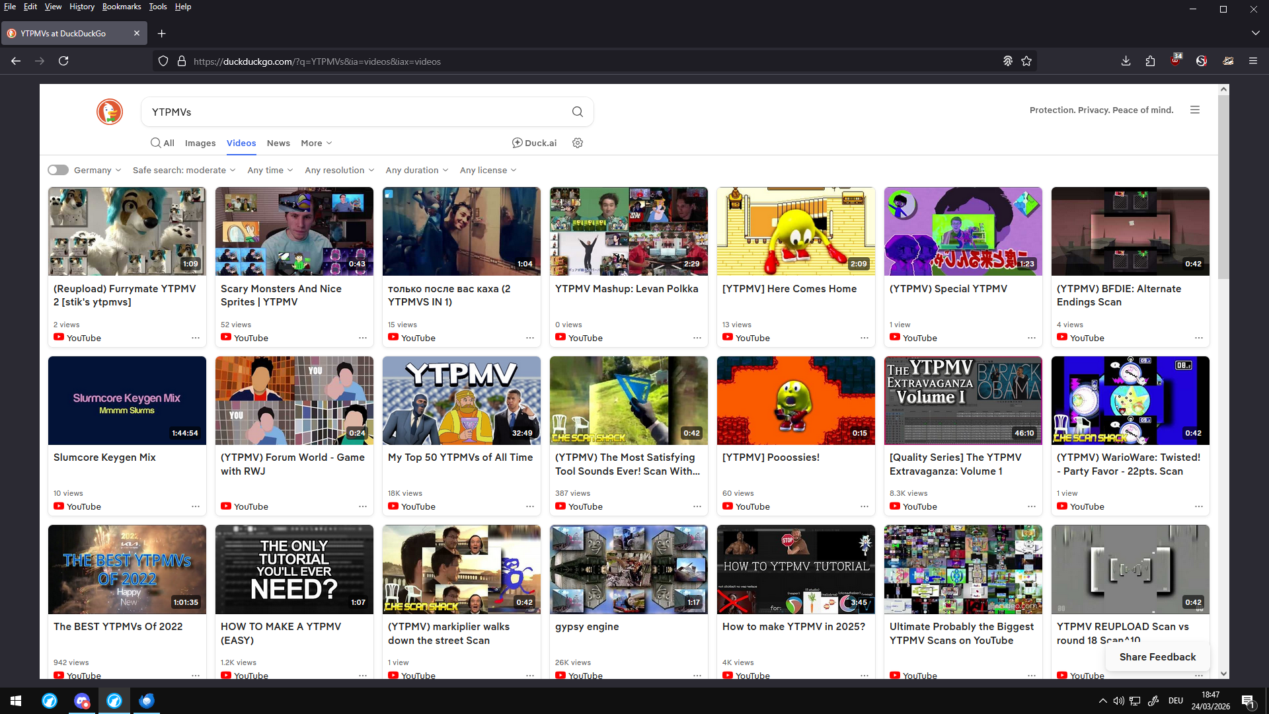This screenshot has width=1269, height=714.
Task: Open the search settings gear icon
Action: pos(578,143)
